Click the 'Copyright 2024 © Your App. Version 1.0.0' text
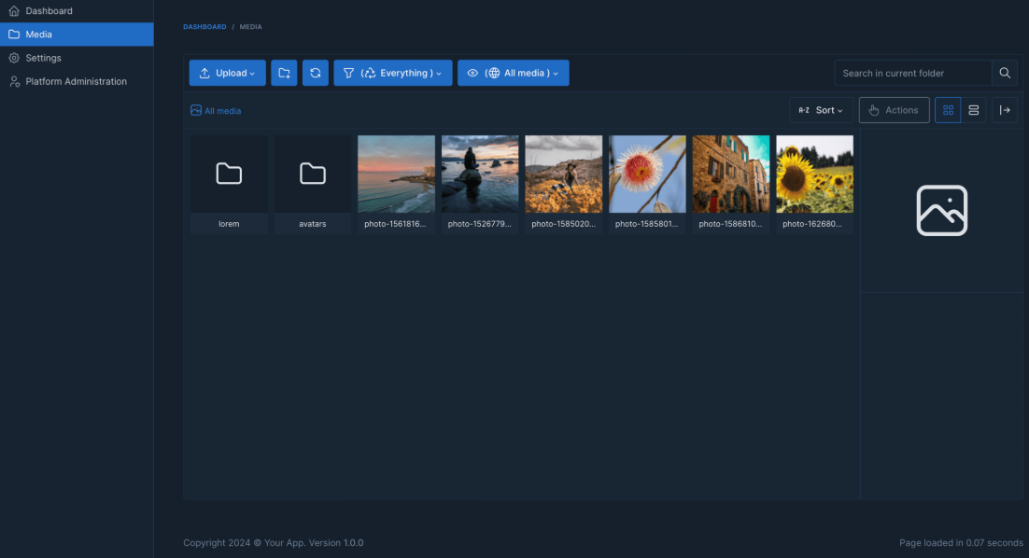 pos(273,542)
